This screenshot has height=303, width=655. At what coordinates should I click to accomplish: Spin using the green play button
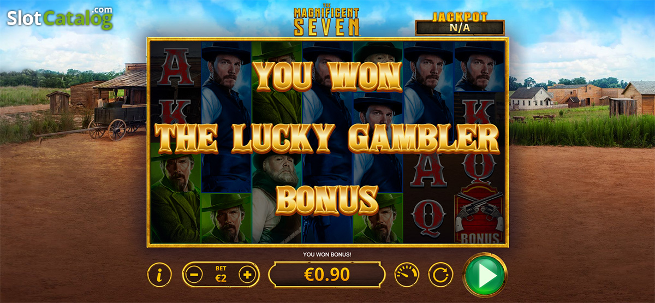click(x=485, y=275)
